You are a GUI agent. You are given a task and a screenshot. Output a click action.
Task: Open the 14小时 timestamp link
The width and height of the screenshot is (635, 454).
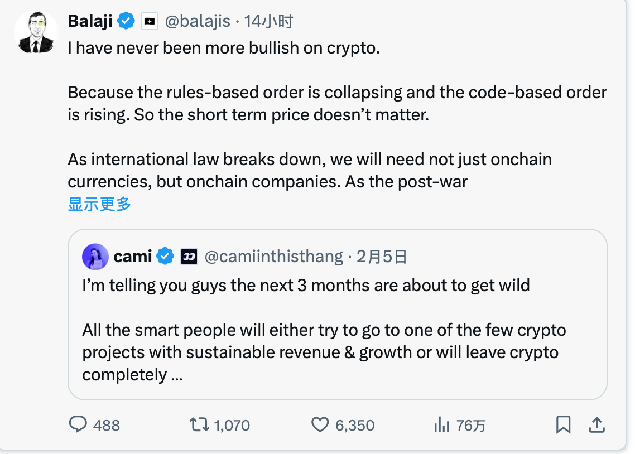tap(268, 21)
